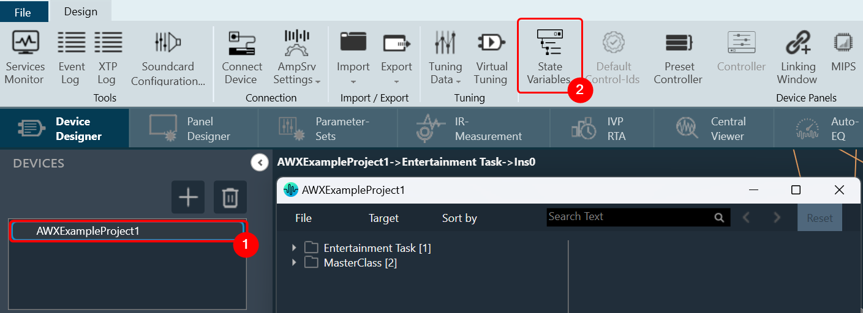863x313 pixels.
Task: Switch to Panel Designer tab
Action: pyautogui.click(x=194, y=128)
